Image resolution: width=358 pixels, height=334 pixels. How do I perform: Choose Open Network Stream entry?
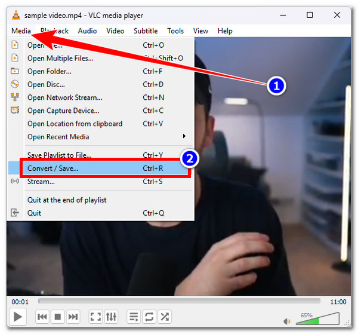[x=101, y=97]
